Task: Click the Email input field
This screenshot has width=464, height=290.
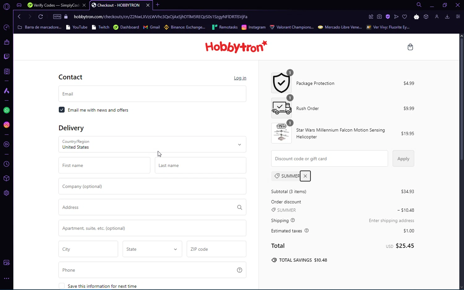Action: (152, 94)
